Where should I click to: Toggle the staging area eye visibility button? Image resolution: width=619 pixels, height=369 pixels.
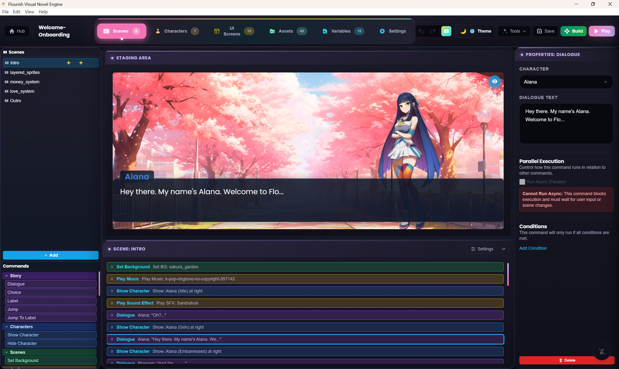coord(495,81)
